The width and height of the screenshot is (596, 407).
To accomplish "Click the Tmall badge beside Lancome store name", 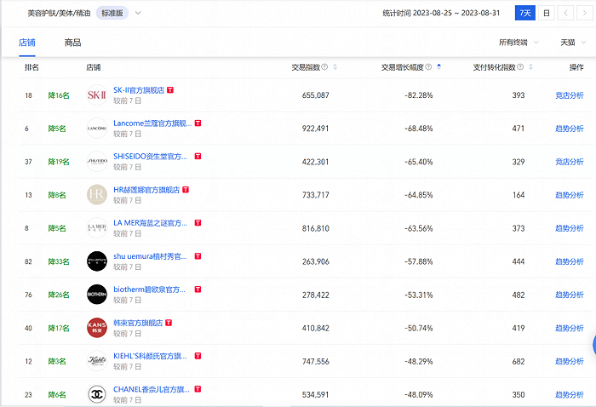I will [198, 123].
